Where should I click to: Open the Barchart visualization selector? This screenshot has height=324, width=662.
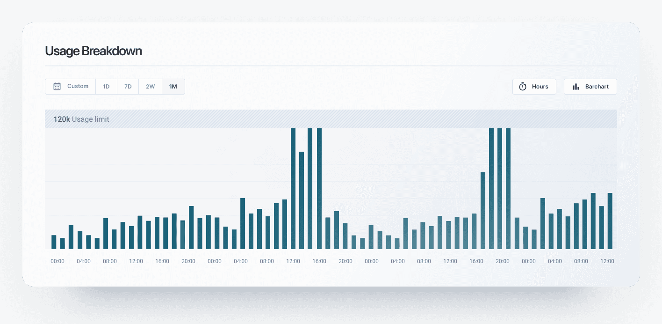point(590,86)
